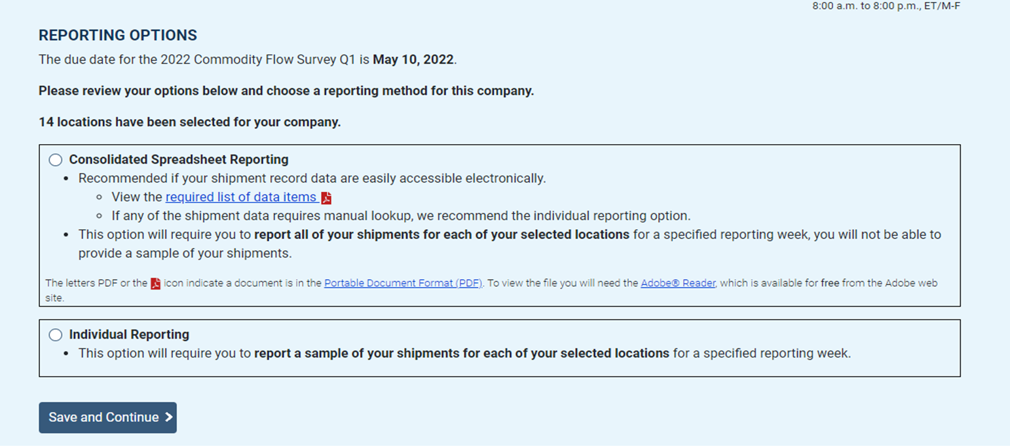Select the Consolidated Spreadsheet Reporting radio button
The image size is (1010, 446).
click(56, 160)
